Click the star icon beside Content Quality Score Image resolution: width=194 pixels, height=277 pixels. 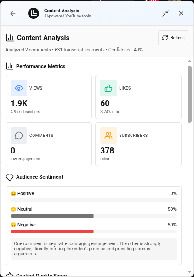[x=10, y=275]
